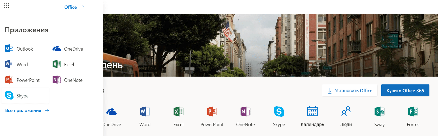
Task: Open Outlook from the apps panel
Action: tap(19, 49)
